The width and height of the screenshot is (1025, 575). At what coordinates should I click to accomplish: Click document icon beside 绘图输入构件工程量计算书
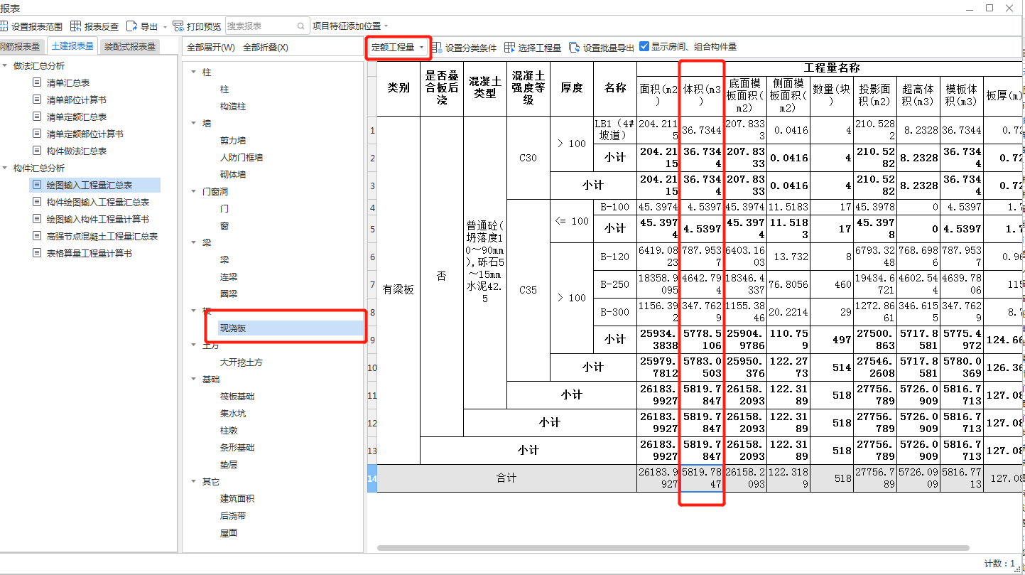tap(37, 219)
